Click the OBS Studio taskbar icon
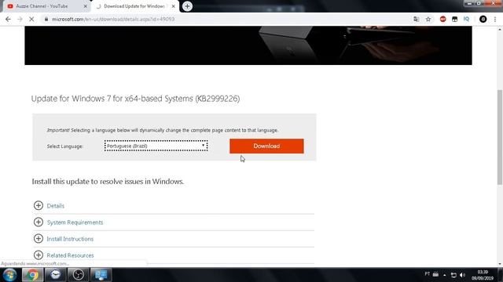The width and height of the screenshot is (503, 282). 78,275
